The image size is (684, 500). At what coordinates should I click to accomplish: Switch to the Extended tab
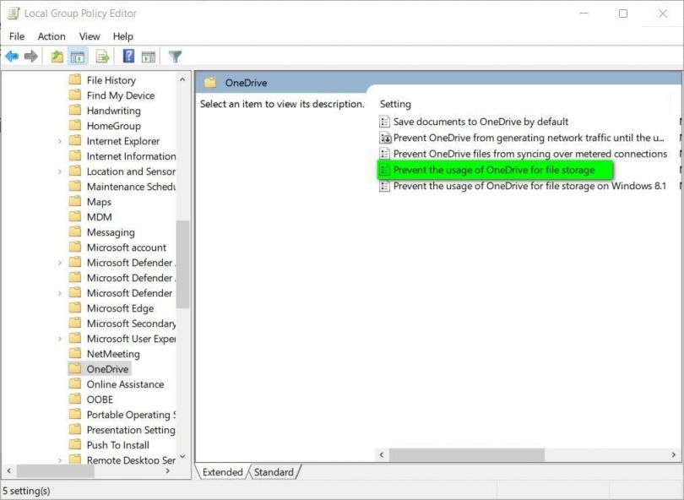coord(222,472)
